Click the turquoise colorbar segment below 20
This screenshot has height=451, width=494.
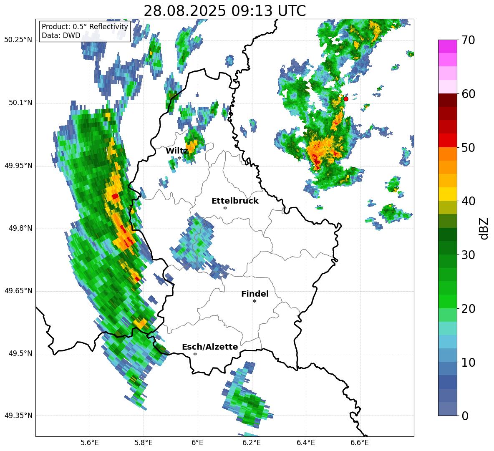(447, 328)
